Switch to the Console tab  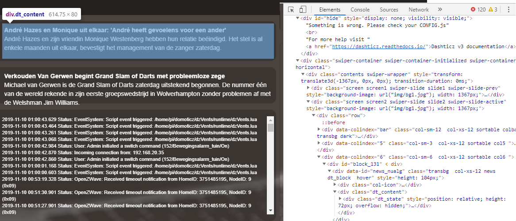(360, 10)
